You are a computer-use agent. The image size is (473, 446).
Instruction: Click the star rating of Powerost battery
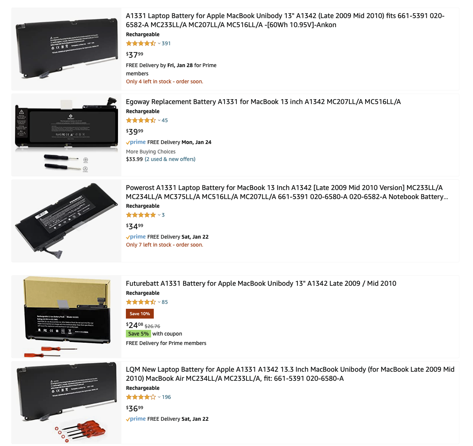coord(141,215)
